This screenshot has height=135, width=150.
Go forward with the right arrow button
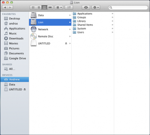pyautogui.click(x=10, y=7)
